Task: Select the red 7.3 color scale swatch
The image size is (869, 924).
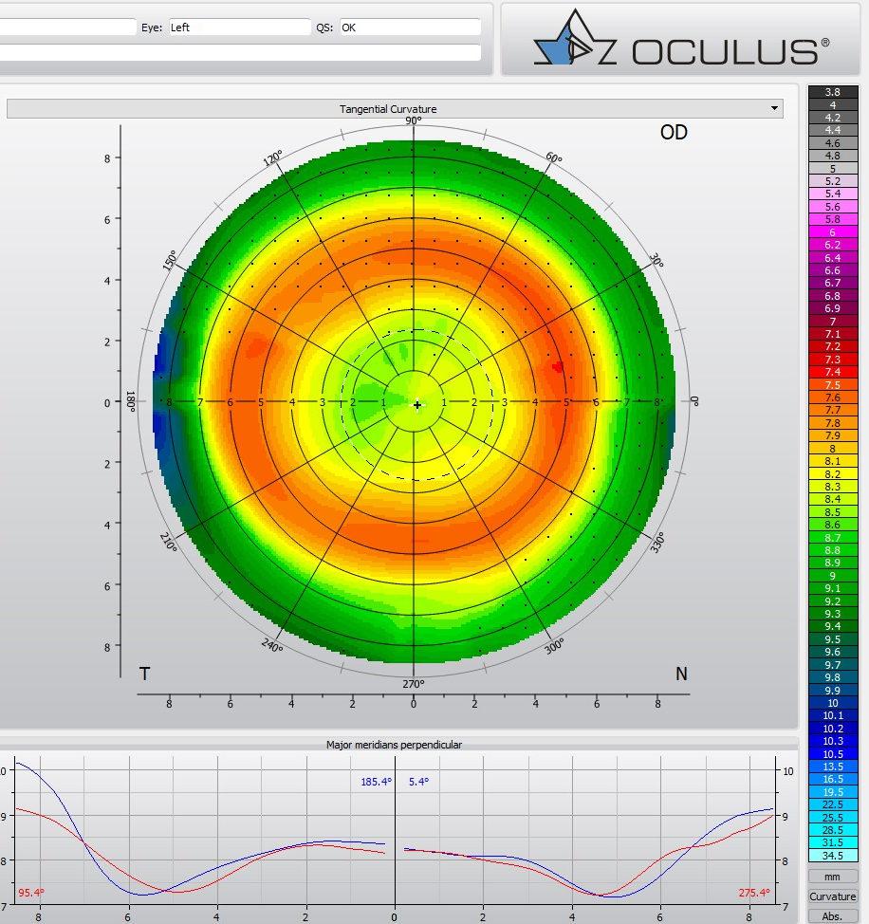Action: click(833, 360)
